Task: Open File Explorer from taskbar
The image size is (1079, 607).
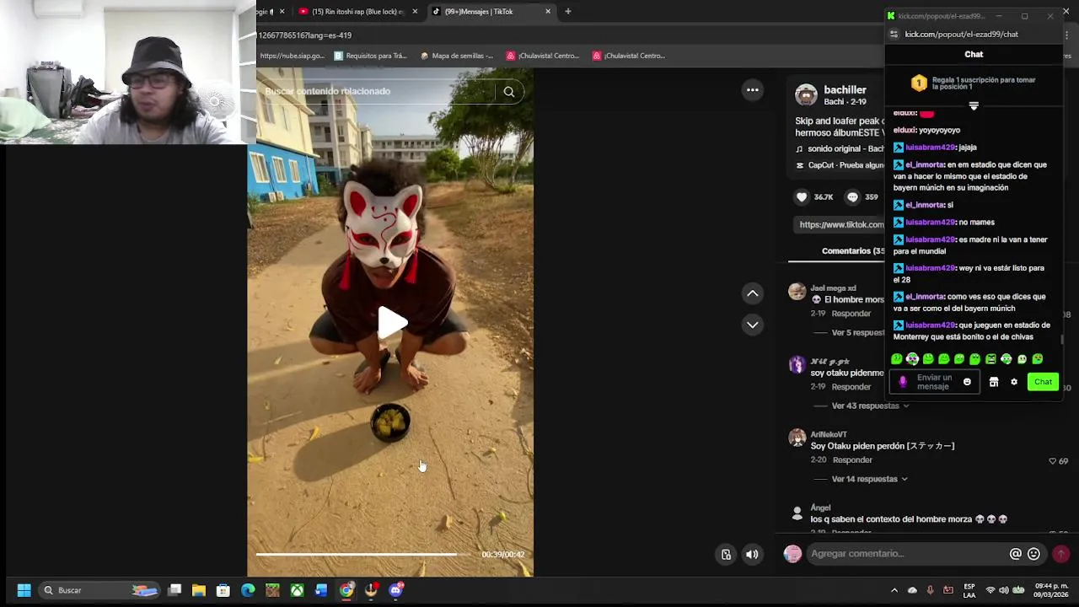Action: (x=199, y=590)
